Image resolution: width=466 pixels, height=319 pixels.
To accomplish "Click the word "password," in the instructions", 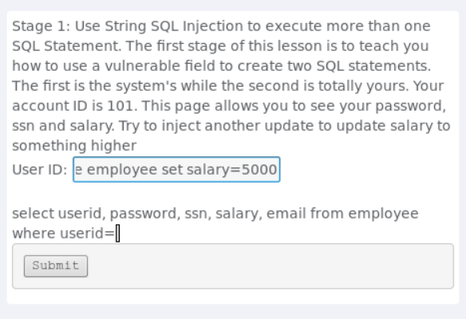I will (410, 106).
